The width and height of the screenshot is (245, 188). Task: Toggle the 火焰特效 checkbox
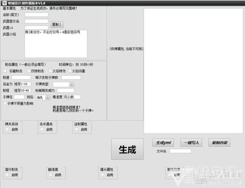pyautogui.click(x=50, y=71)
